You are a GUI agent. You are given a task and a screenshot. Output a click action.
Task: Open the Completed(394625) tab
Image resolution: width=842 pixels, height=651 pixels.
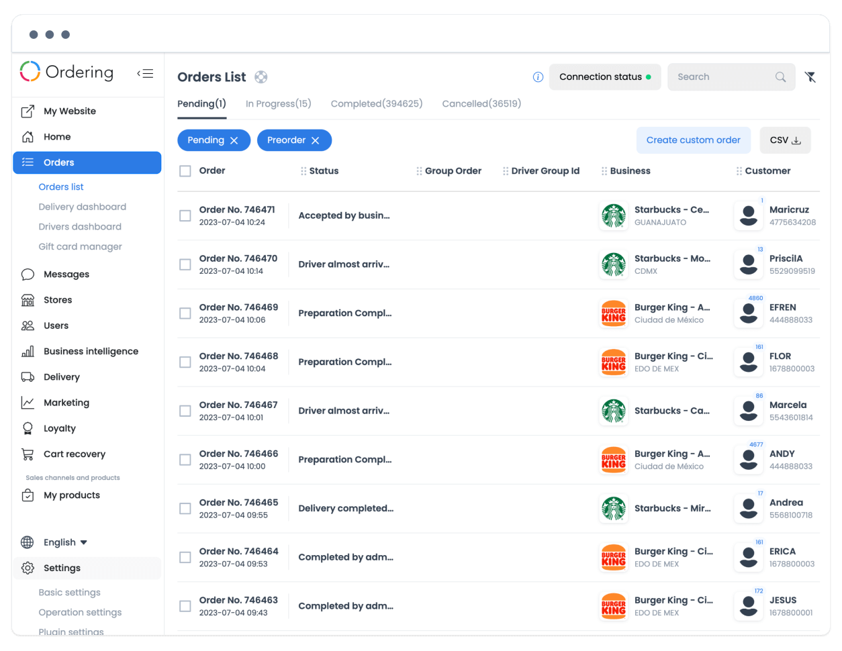tap(377, 103)
